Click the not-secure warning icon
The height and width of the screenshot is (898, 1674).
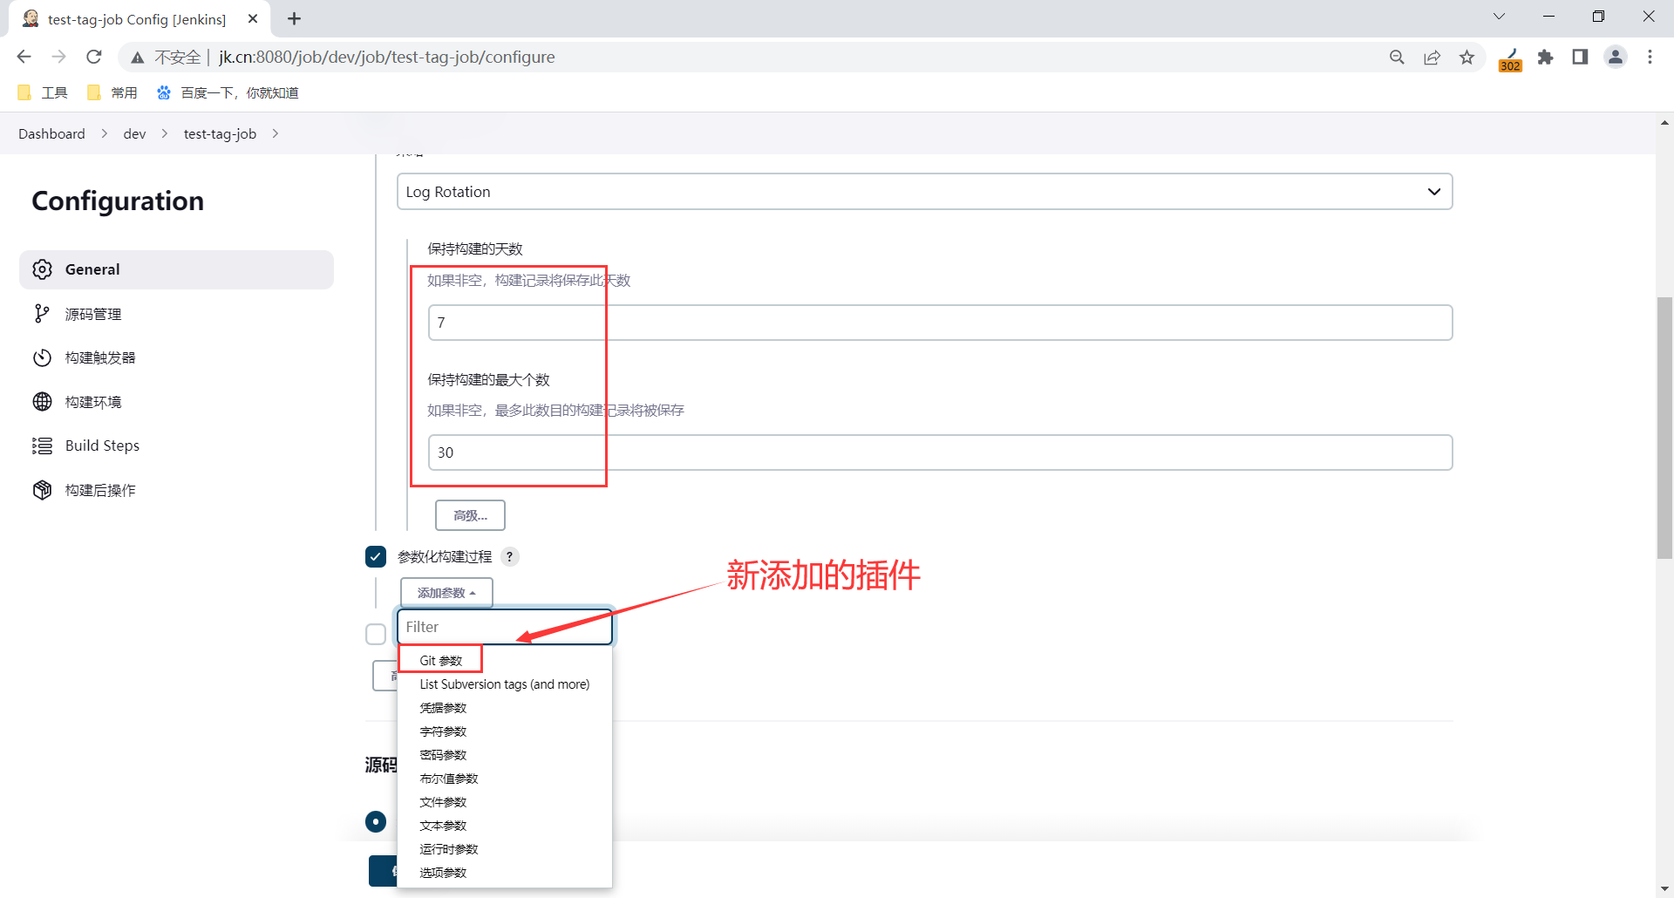point(138,58)
